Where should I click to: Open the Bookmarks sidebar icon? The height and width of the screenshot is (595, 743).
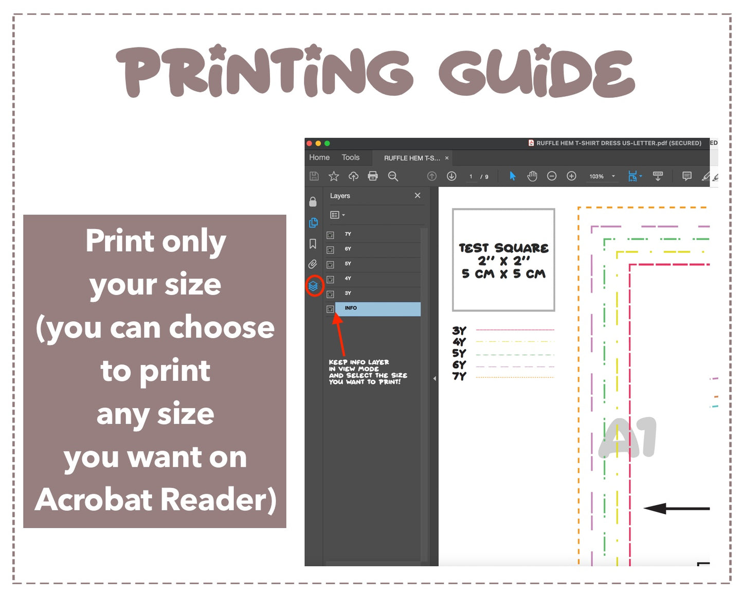(x=313, y=243)
